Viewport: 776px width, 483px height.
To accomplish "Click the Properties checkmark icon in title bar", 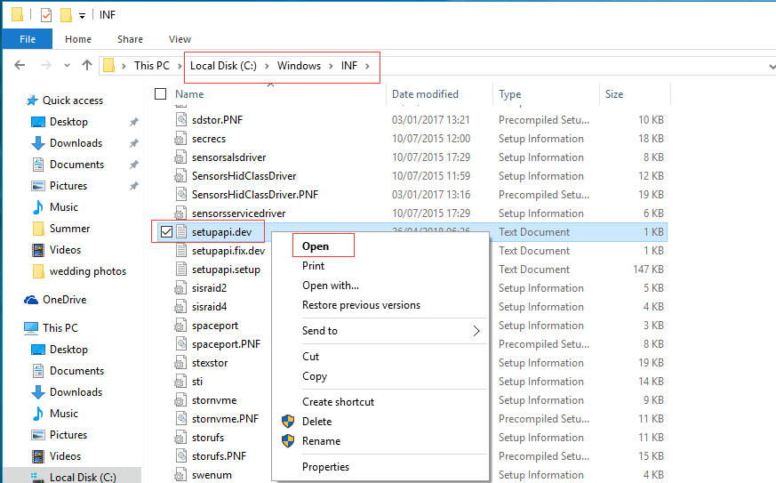I will [x=46, y=14].
